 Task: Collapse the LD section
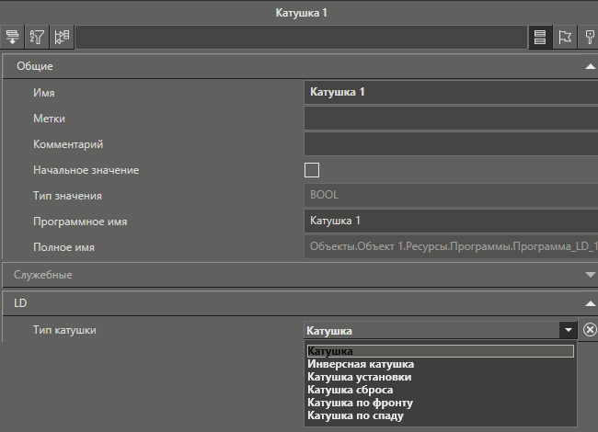590,301
